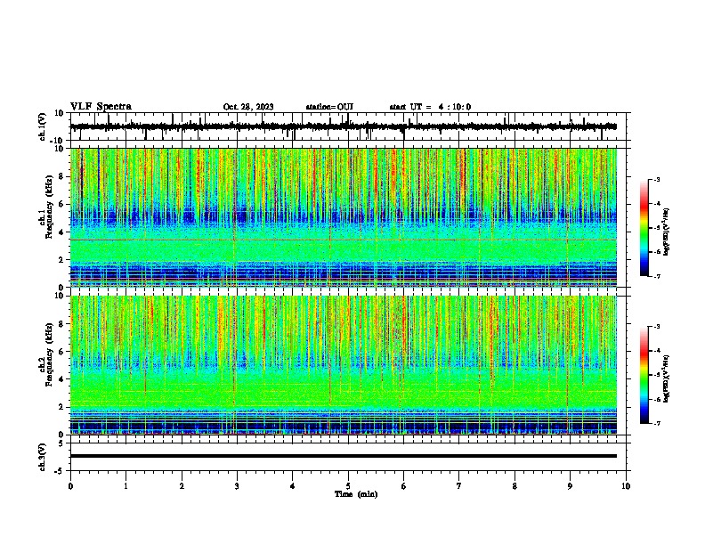The image size is (705, 545).
Task: Click time axis tick label "4"
Action: [293, 486]
